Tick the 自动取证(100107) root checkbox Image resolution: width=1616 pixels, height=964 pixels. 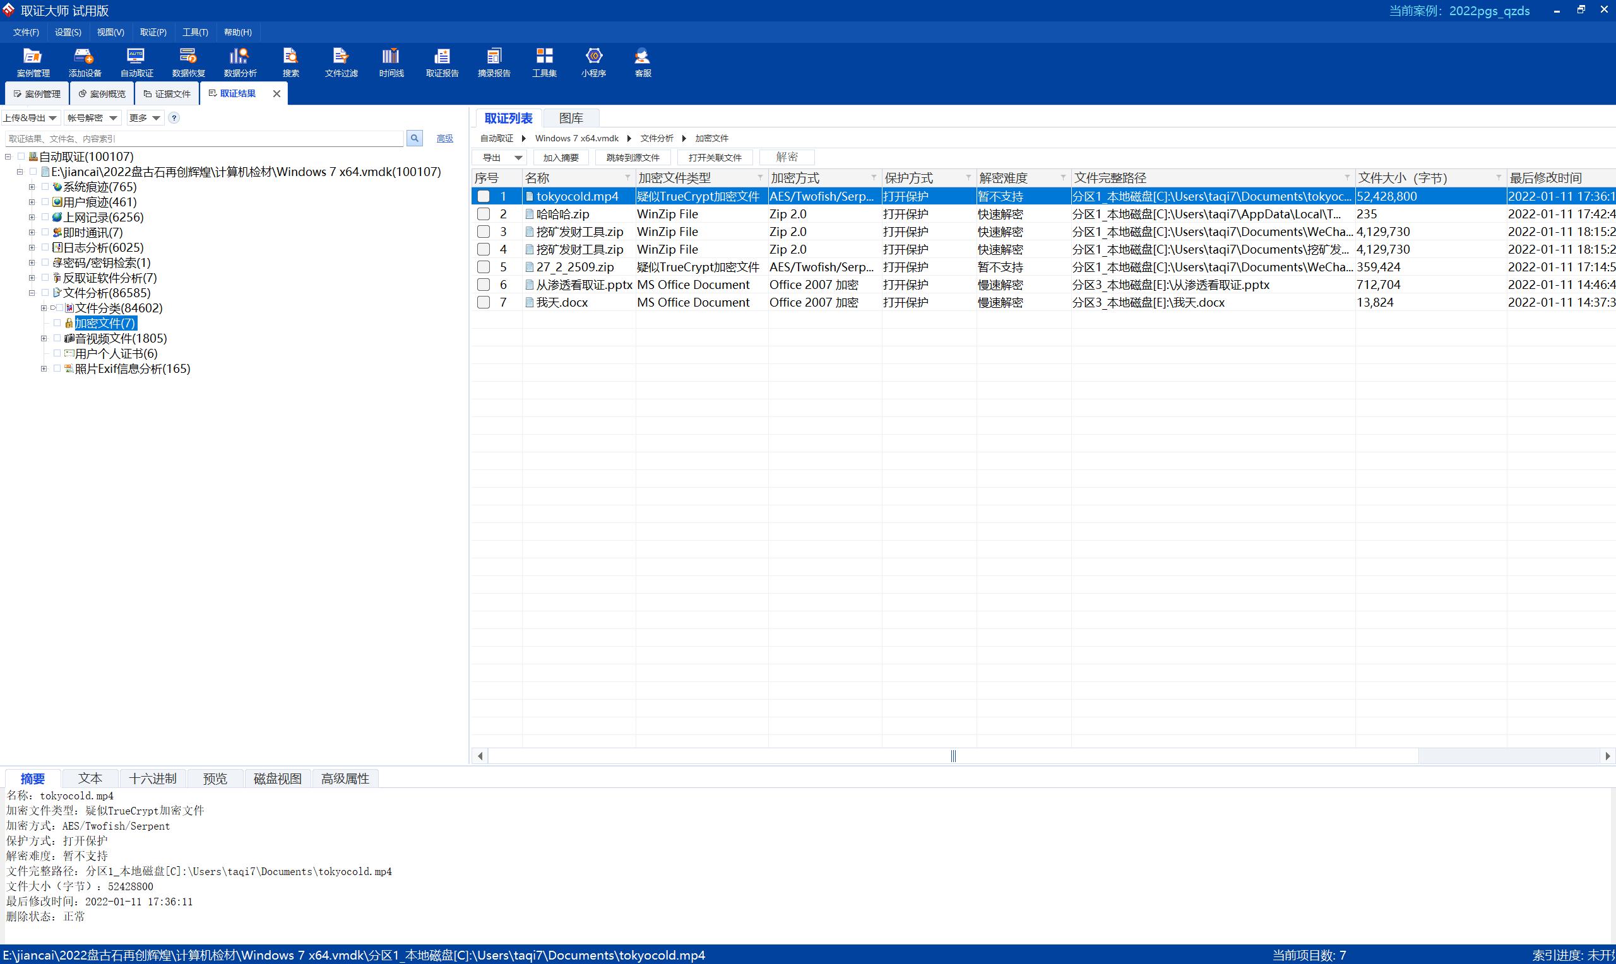[x=21, y=156]
